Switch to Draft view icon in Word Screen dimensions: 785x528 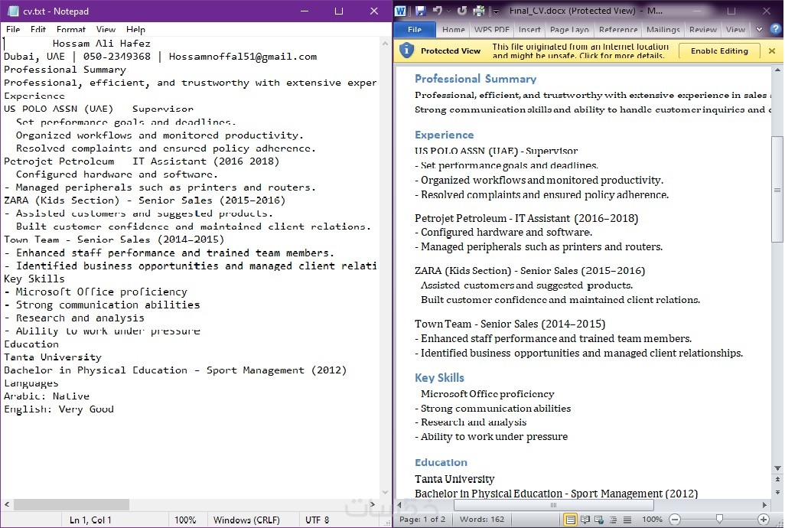point(627,520)
